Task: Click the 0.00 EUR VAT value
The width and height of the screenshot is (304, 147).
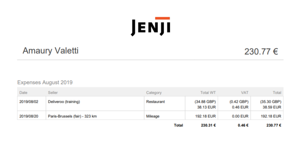Action: [240, 116]
